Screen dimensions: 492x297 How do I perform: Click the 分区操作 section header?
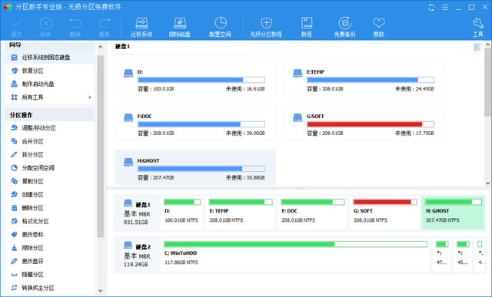(x=50, y=115)
